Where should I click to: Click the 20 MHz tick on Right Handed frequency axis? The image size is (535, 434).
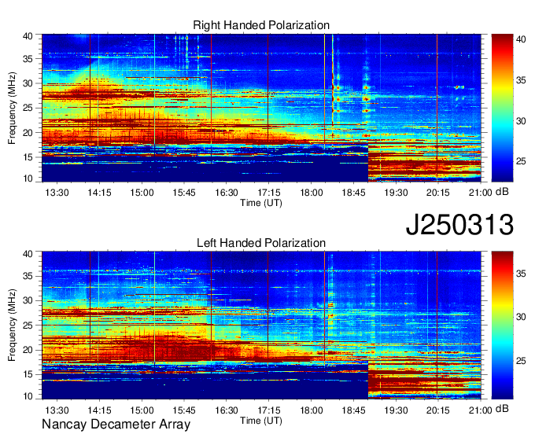28,133
